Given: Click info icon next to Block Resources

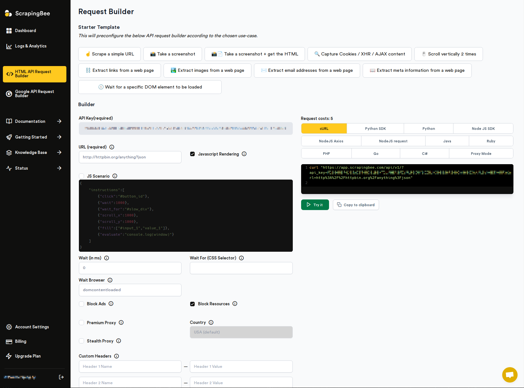Looking at the screenshot, I should click(235, 304).
